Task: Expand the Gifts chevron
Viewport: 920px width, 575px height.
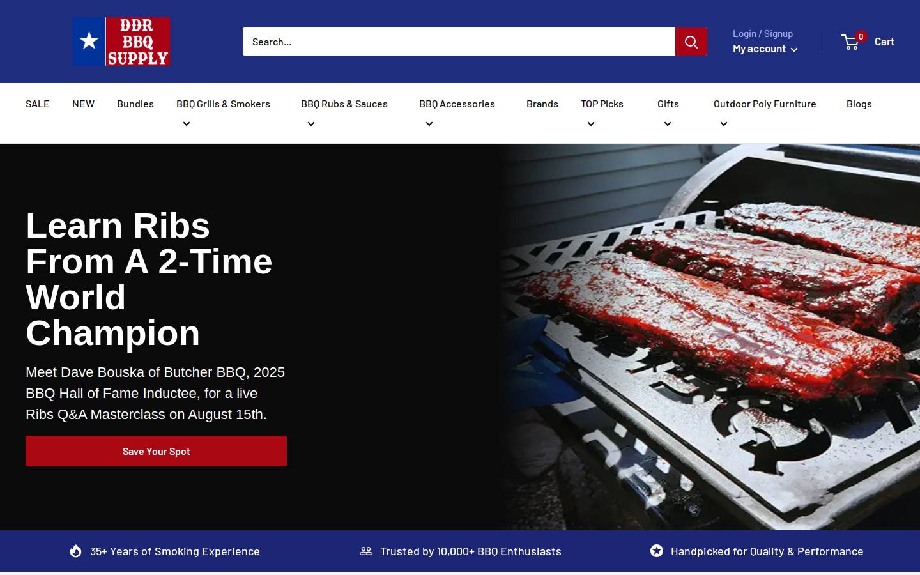Action: click(668, 124)
